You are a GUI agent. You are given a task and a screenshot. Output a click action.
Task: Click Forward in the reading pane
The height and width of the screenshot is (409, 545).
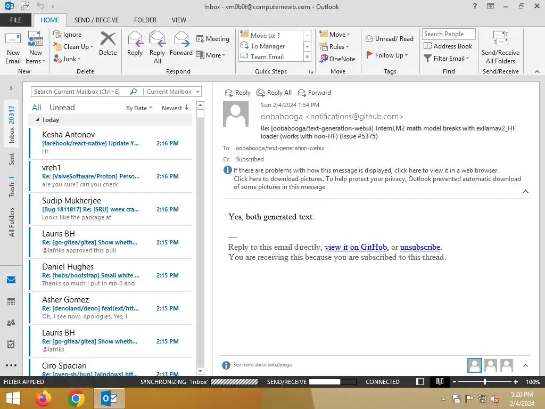click(314, 93)
